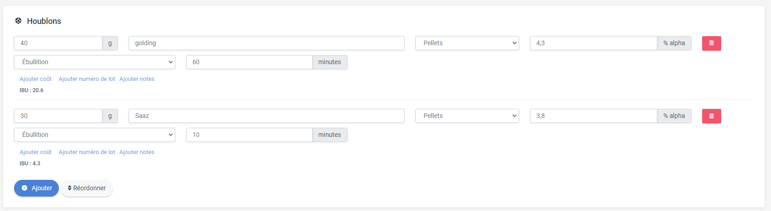The width and height of the screenshot is (771, 211).
Task: Click Ajouter notes under golding hop
Action: pyautogui.click(x=137, y=79)
